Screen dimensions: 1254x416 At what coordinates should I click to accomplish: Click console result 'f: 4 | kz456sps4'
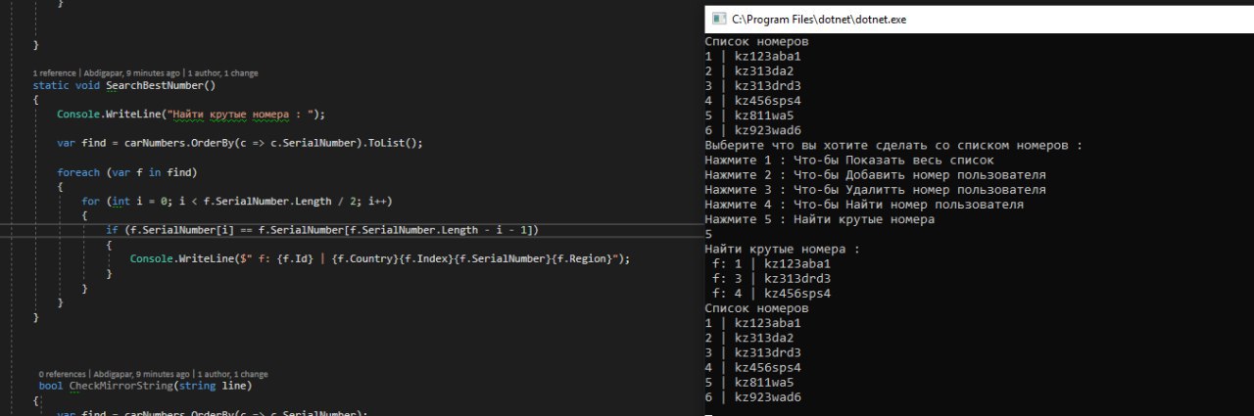(x=771, y=294)
